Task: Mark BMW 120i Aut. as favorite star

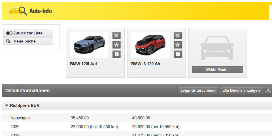Action: (x=116, y=45)
